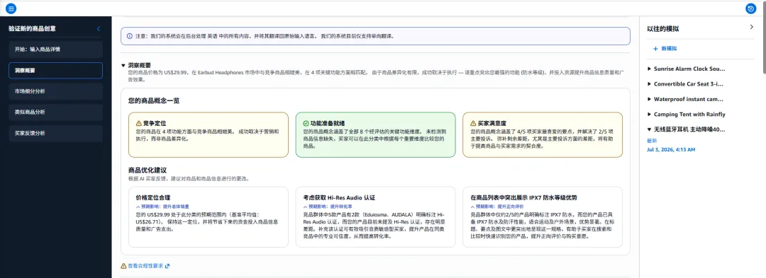Click the 最新 label under 无线蓝牙耳机
The image size is (766, 278).
651,141
